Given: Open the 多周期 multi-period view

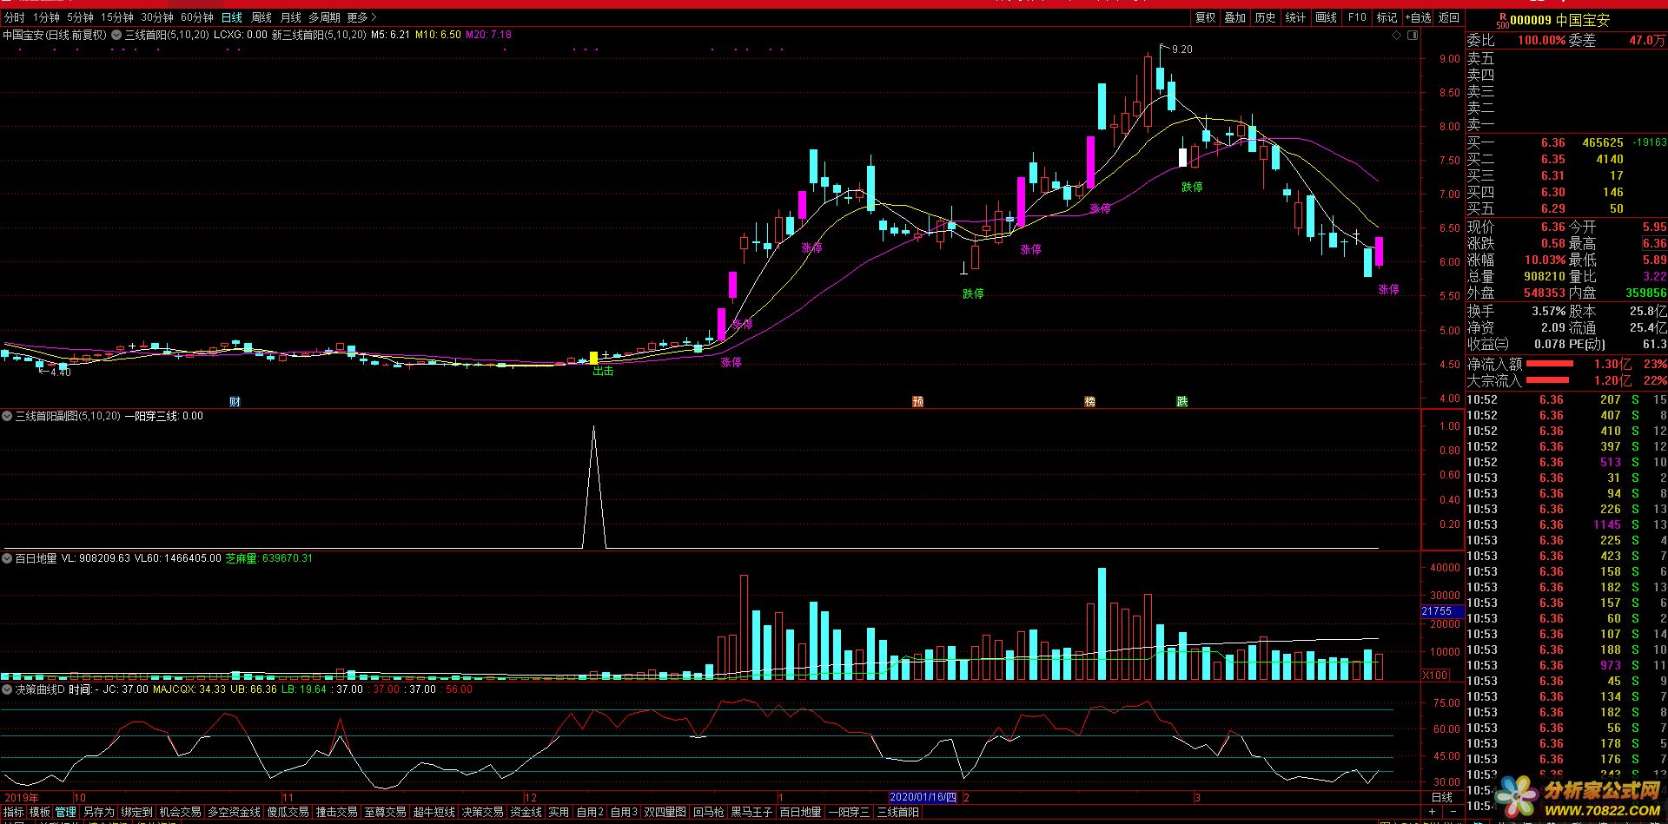Looking at the screenshot, I should point(324,17).
